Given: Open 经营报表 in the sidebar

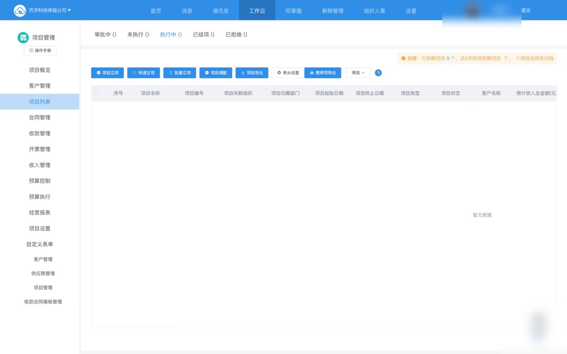Looking at the screenshot, I should tap(40, 212).
